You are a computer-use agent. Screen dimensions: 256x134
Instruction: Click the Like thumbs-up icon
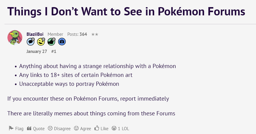coord(97,128)
